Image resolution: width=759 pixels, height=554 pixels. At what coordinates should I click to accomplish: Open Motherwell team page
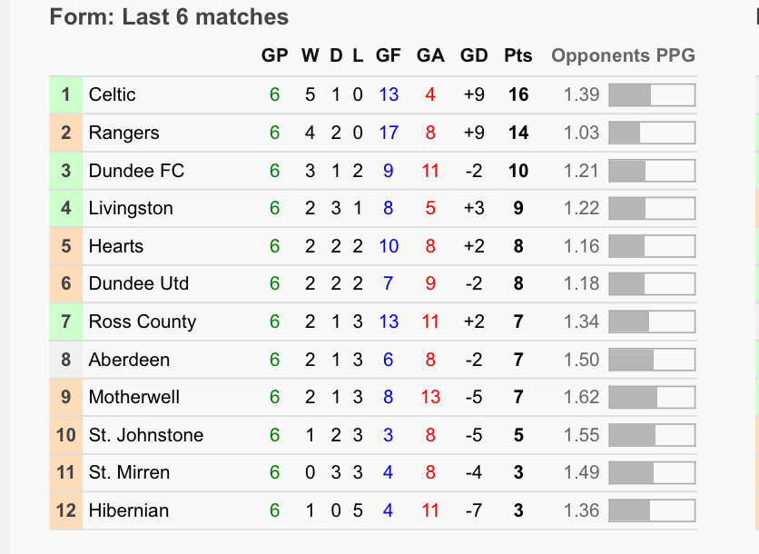[x=134, y=397]
